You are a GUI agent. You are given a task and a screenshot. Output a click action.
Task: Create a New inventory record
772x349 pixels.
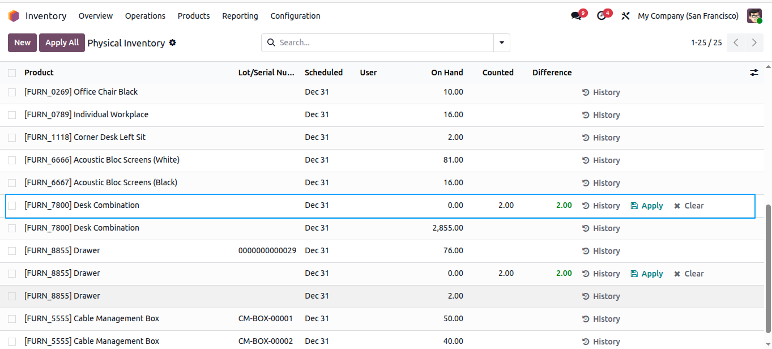tap(23, 42)
